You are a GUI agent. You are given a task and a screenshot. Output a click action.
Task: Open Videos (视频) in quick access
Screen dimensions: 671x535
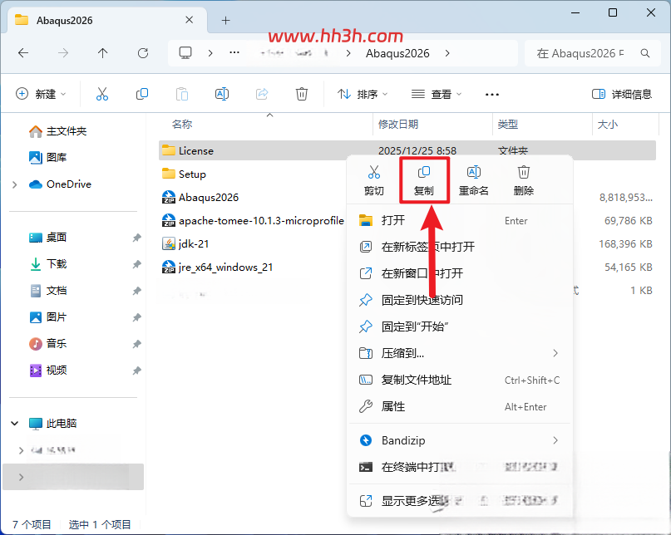coord(47,370)
